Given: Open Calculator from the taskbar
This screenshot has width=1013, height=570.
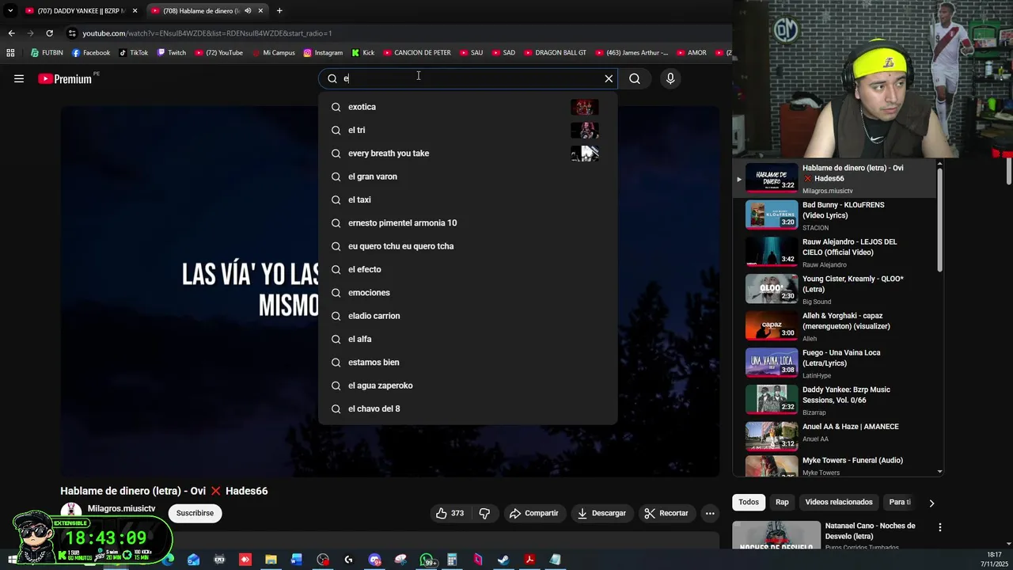Looking at the screenshot, I should (x=452, y=560).
